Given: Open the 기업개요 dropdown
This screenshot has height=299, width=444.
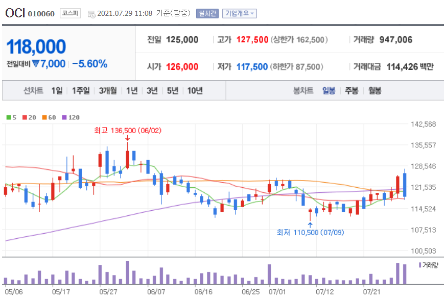Looking at the screenshot, I should pyautogui.click(x=240, y=13).
